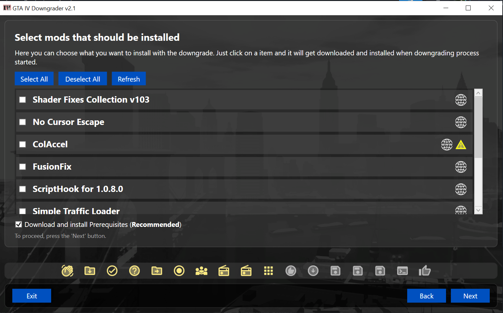Image resolution: width=503 pixels, height=313 pixels.
Task: Open No Cursor Escape website globe icon
Action: tap(461, 122)
